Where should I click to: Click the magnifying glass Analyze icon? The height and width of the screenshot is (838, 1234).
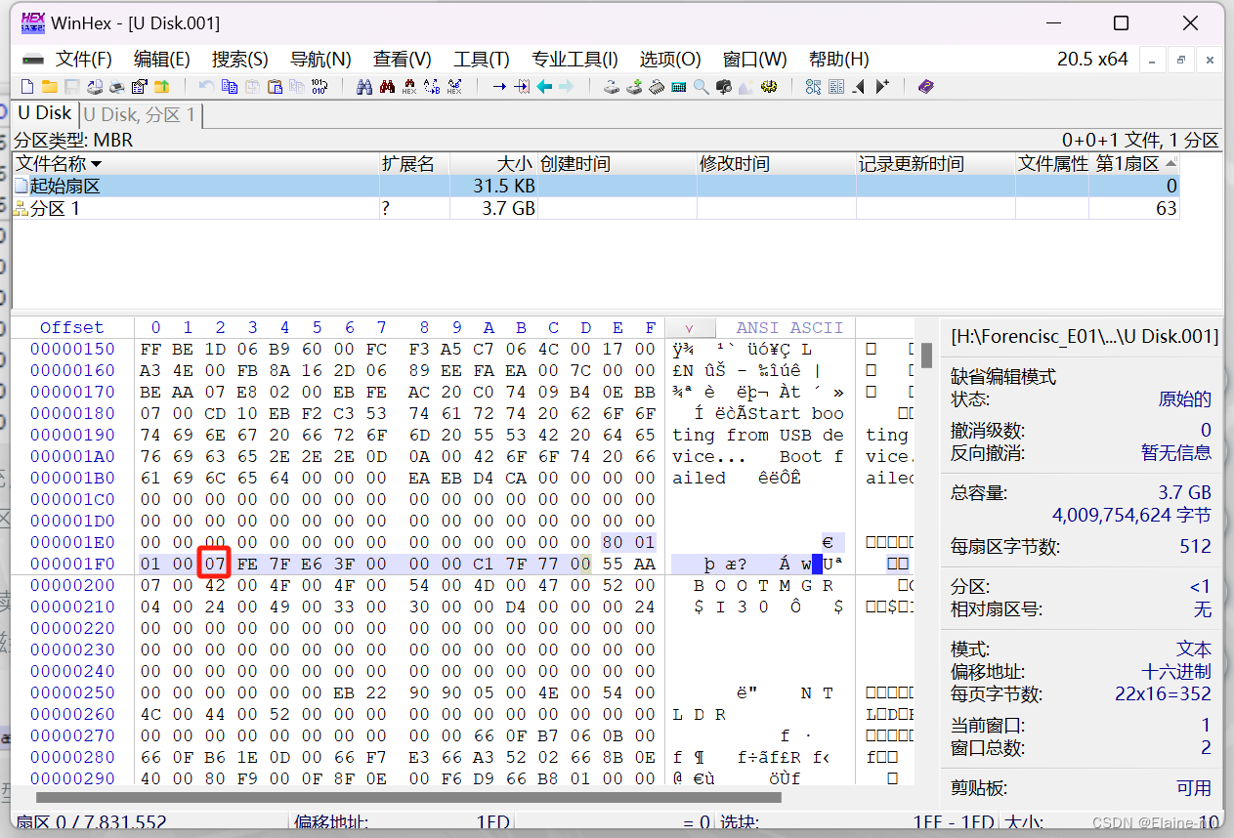(702, 87)
